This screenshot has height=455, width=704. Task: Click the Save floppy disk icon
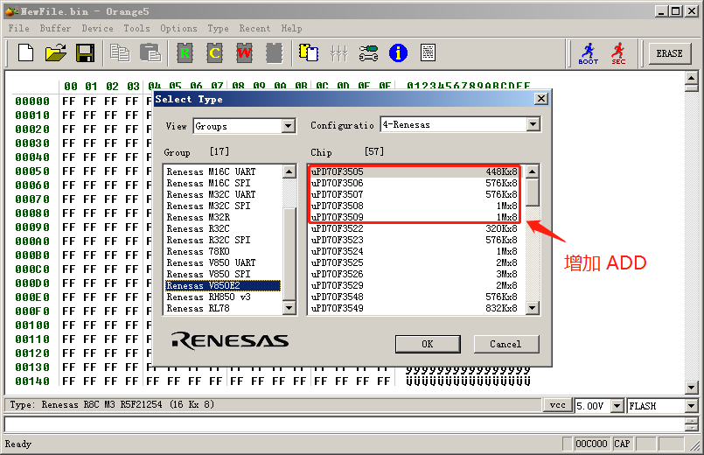click(x=85, y=53)
